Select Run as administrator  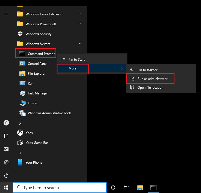pos(161,79)
